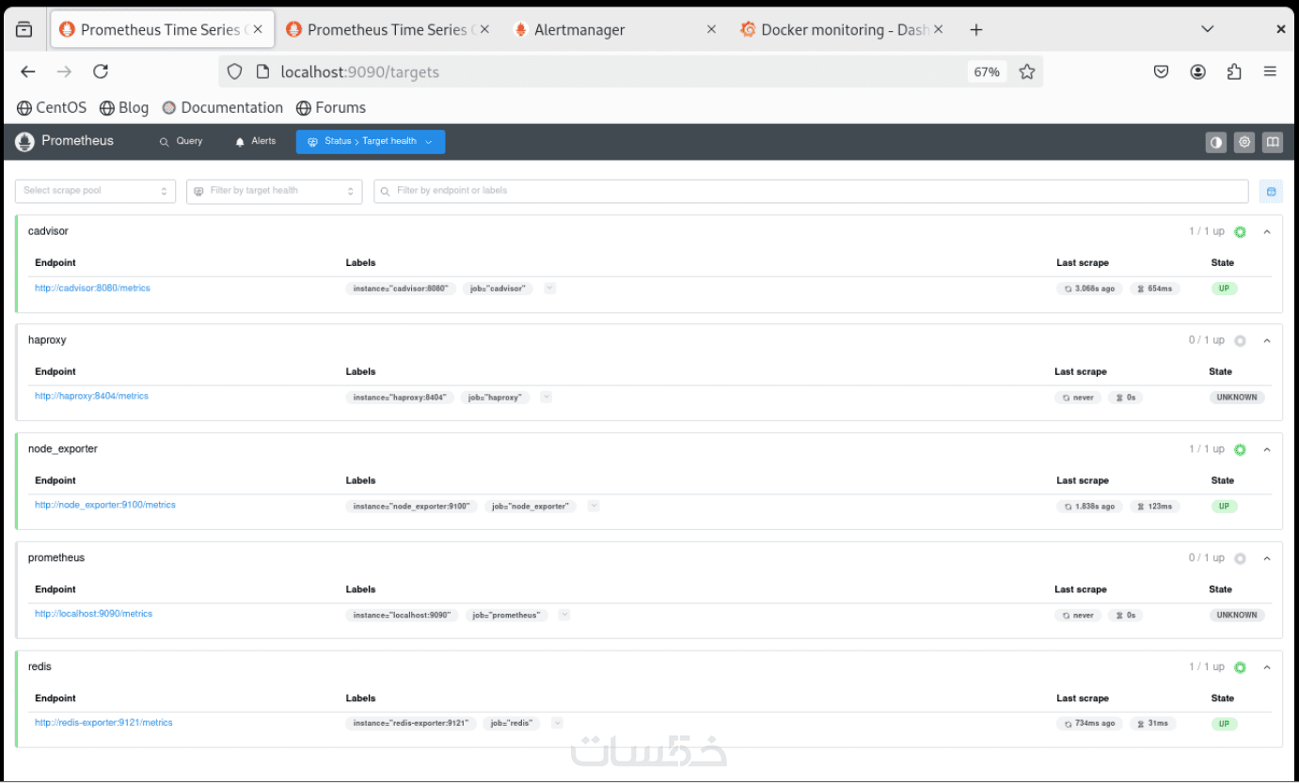Image resolution: width=1299 pixels, height=783 pixels.
Task: Click the UNKNOWN state badge for haproxy
Action: point(1237,398)
